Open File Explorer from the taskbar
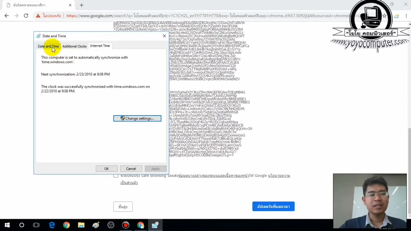 81,225
